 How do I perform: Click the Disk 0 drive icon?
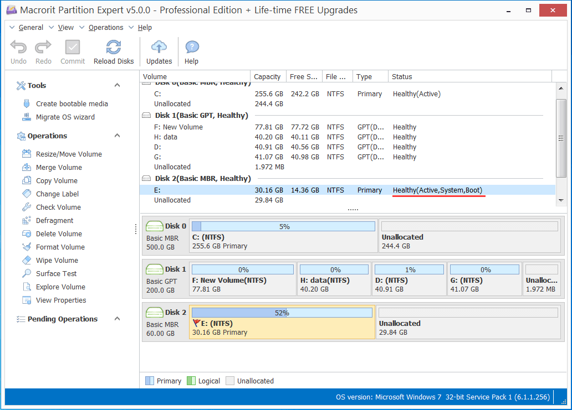(x=154, y=226)
